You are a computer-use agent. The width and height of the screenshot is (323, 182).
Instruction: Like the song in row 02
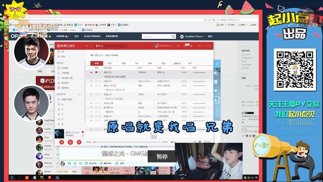[96, 81]
